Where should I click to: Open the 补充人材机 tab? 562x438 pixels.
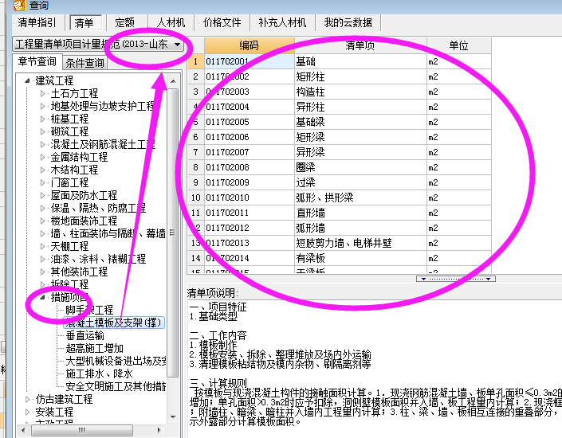(x=282, y=22)
